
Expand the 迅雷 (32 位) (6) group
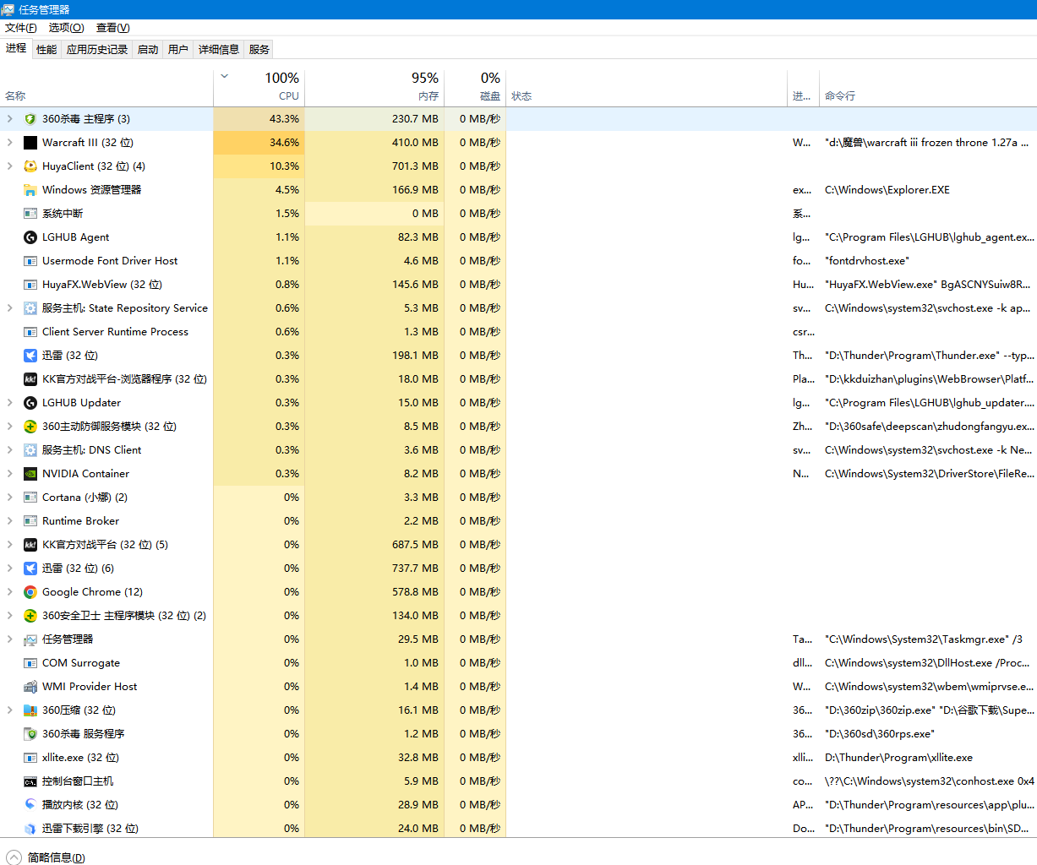click(x=10, y=569)
